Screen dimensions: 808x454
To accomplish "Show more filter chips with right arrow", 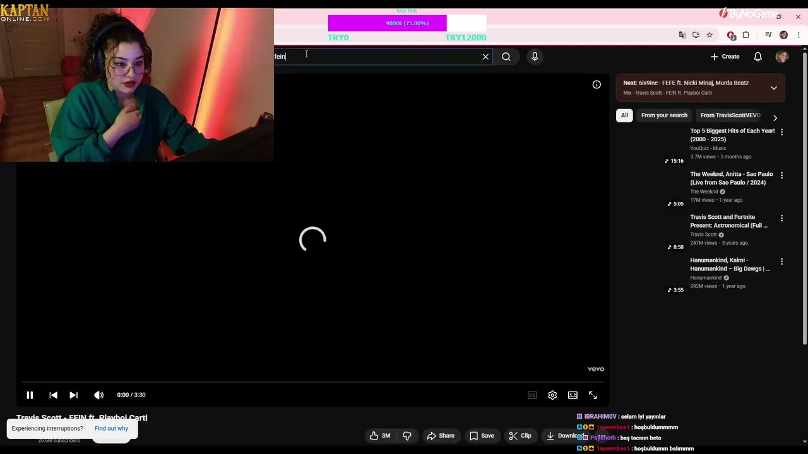I will pyautogui.click(x=775, y=117).
